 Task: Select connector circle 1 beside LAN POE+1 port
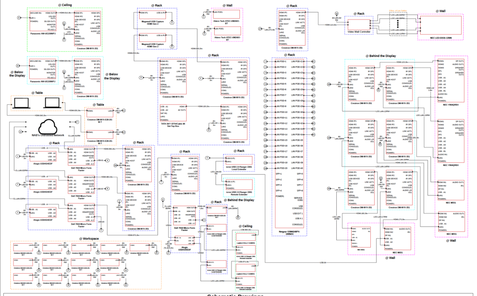265,62
